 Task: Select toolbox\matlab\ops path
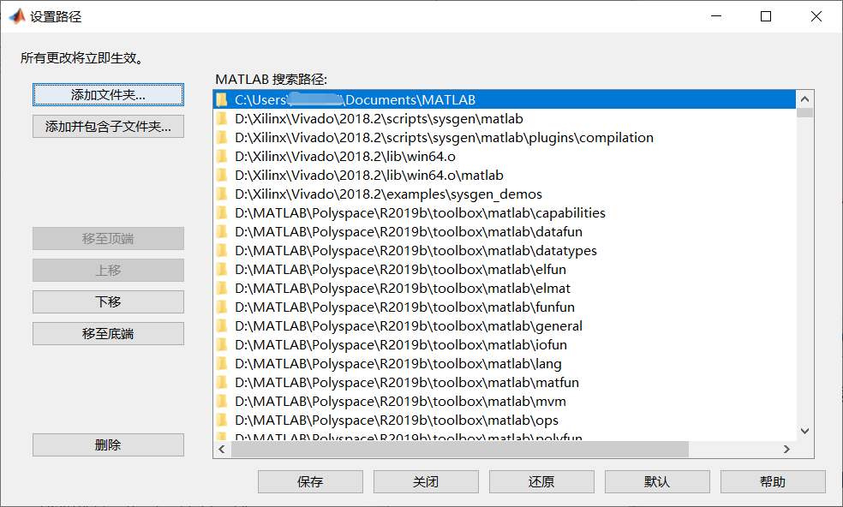505,421
